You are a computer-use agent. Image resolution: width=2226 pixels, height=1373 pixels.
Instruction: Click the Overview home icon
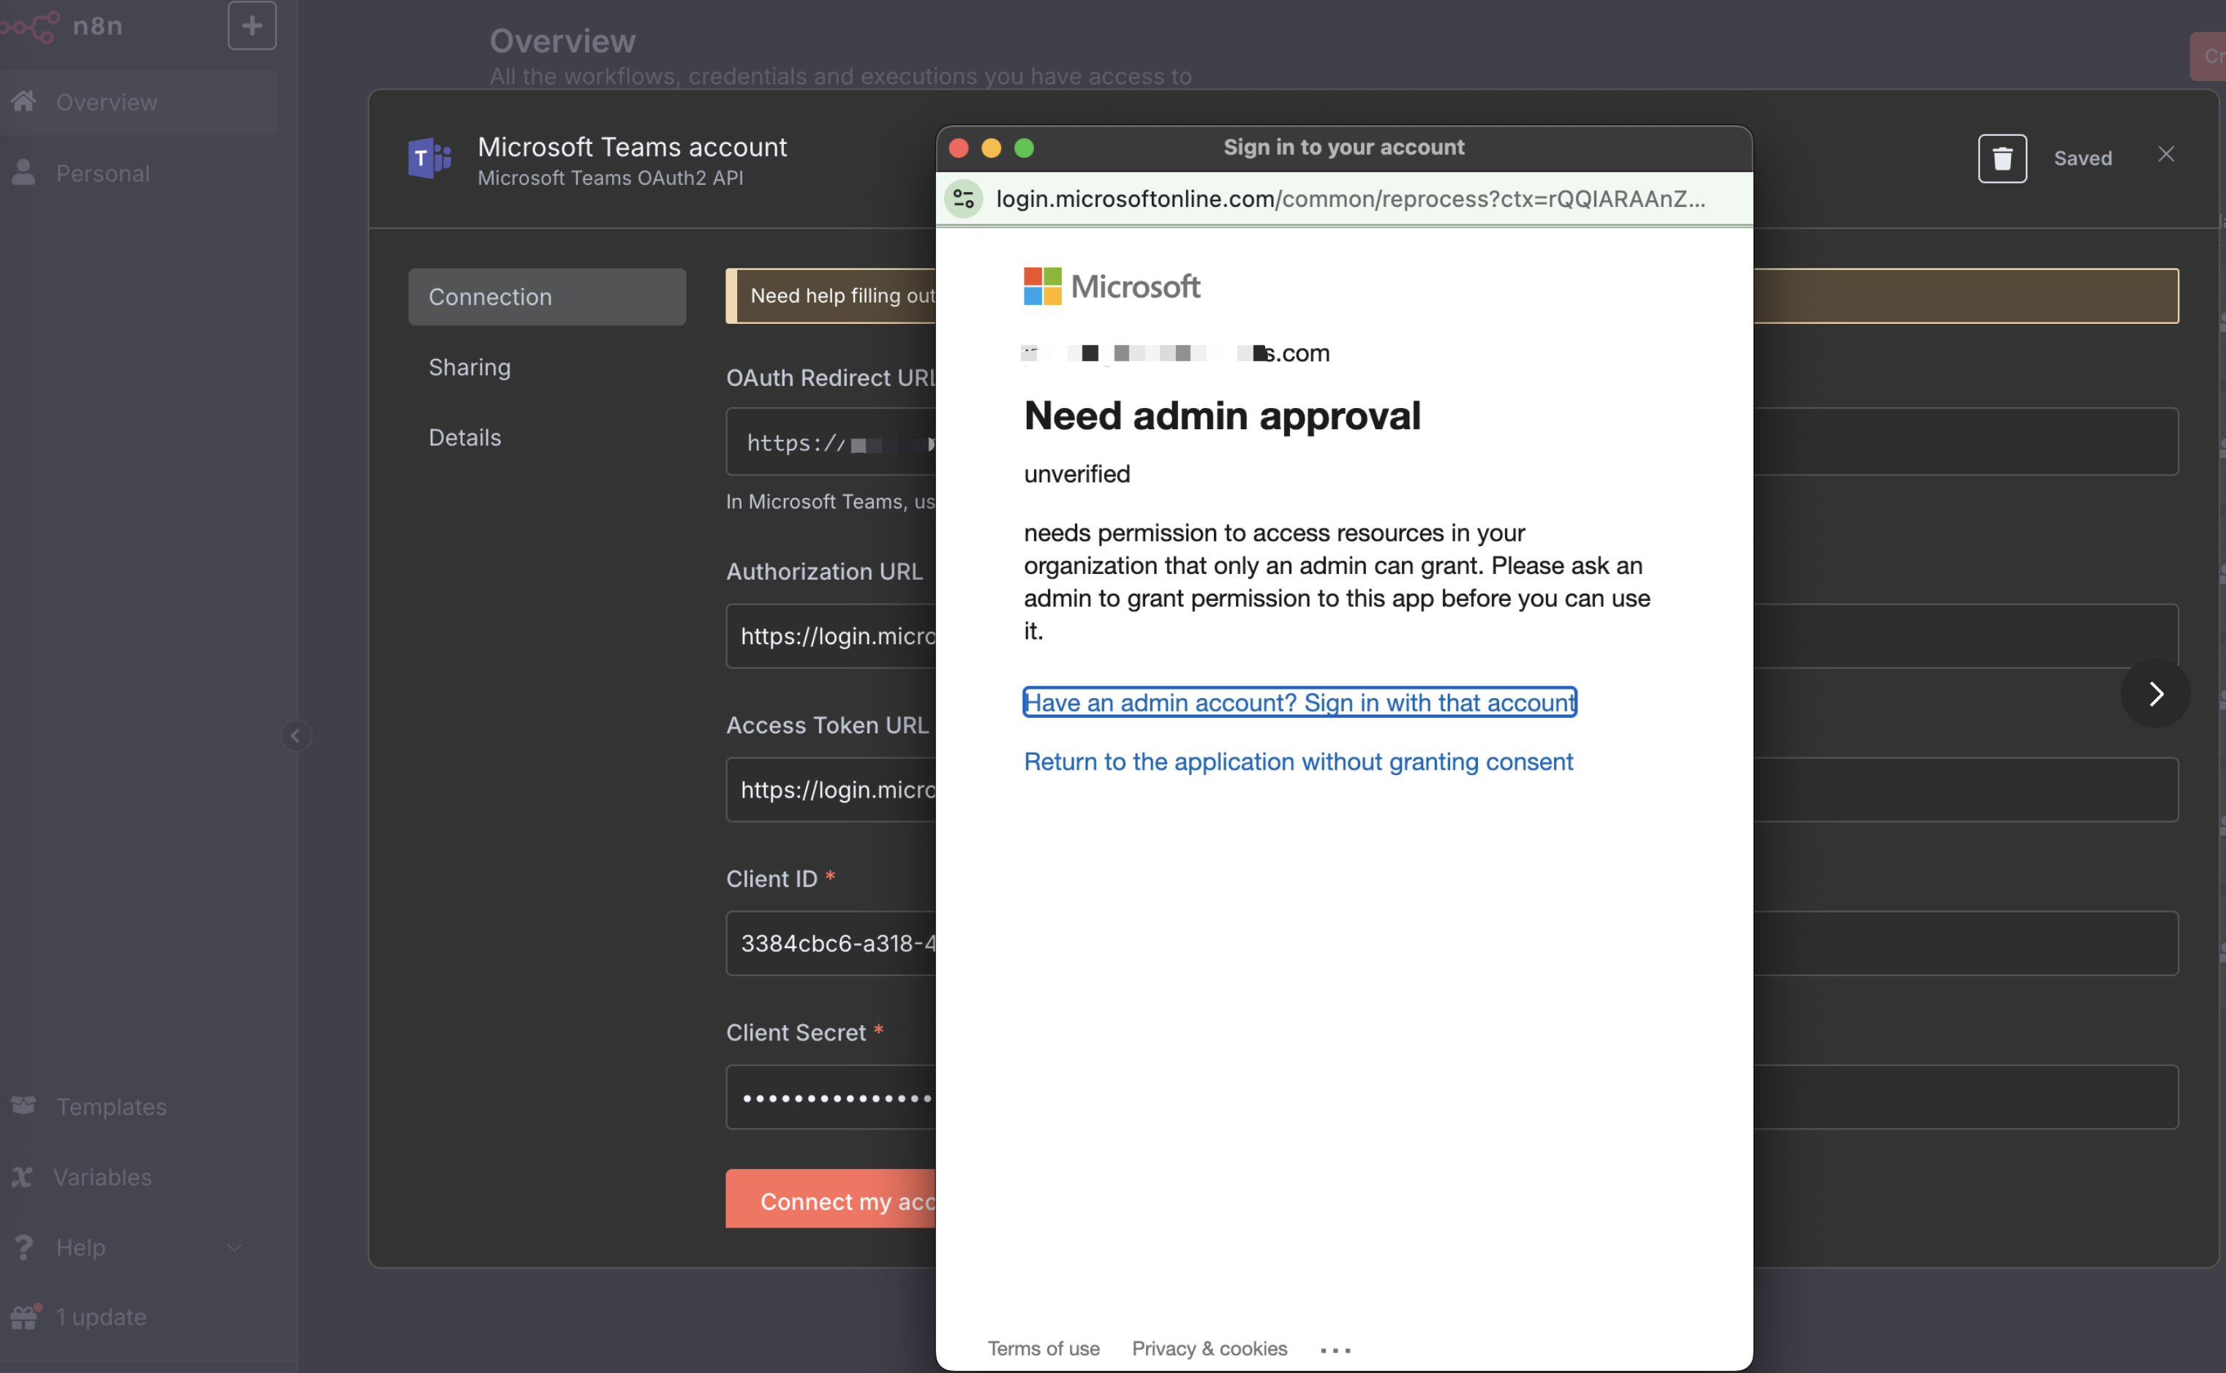tap(23, 101)
